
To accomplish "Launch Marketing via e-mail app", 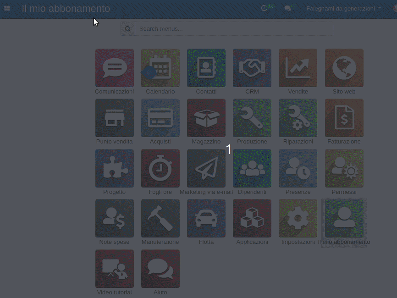I will pos(206,168).
